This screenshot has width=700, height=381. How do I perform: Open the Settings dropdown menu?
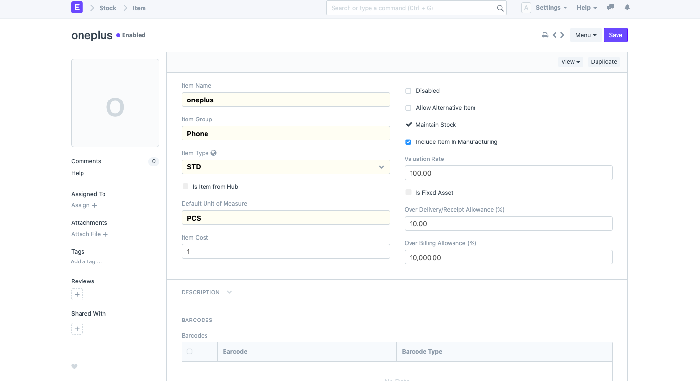(x=551, y=8)
